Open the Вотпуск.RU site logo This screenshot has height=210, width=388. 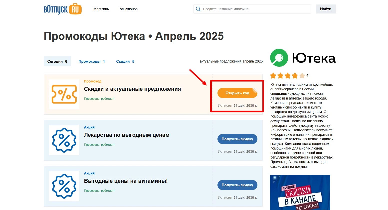tap(62, 9)
